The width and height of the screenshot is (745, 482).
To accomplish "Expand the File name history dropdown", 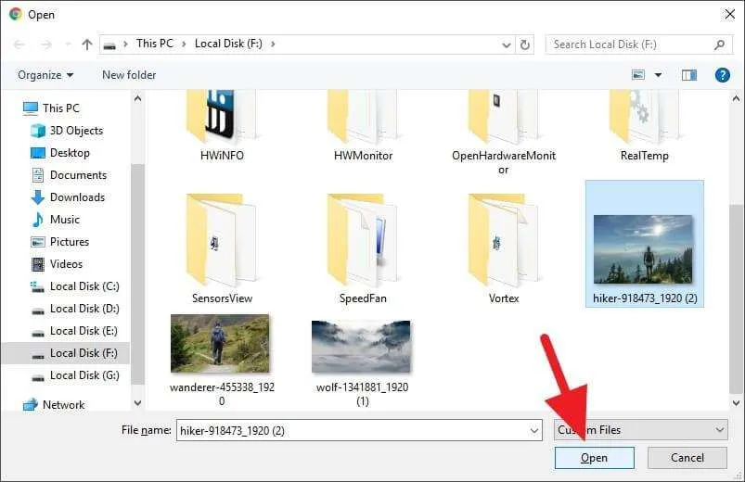I will (x=534, y=431).
